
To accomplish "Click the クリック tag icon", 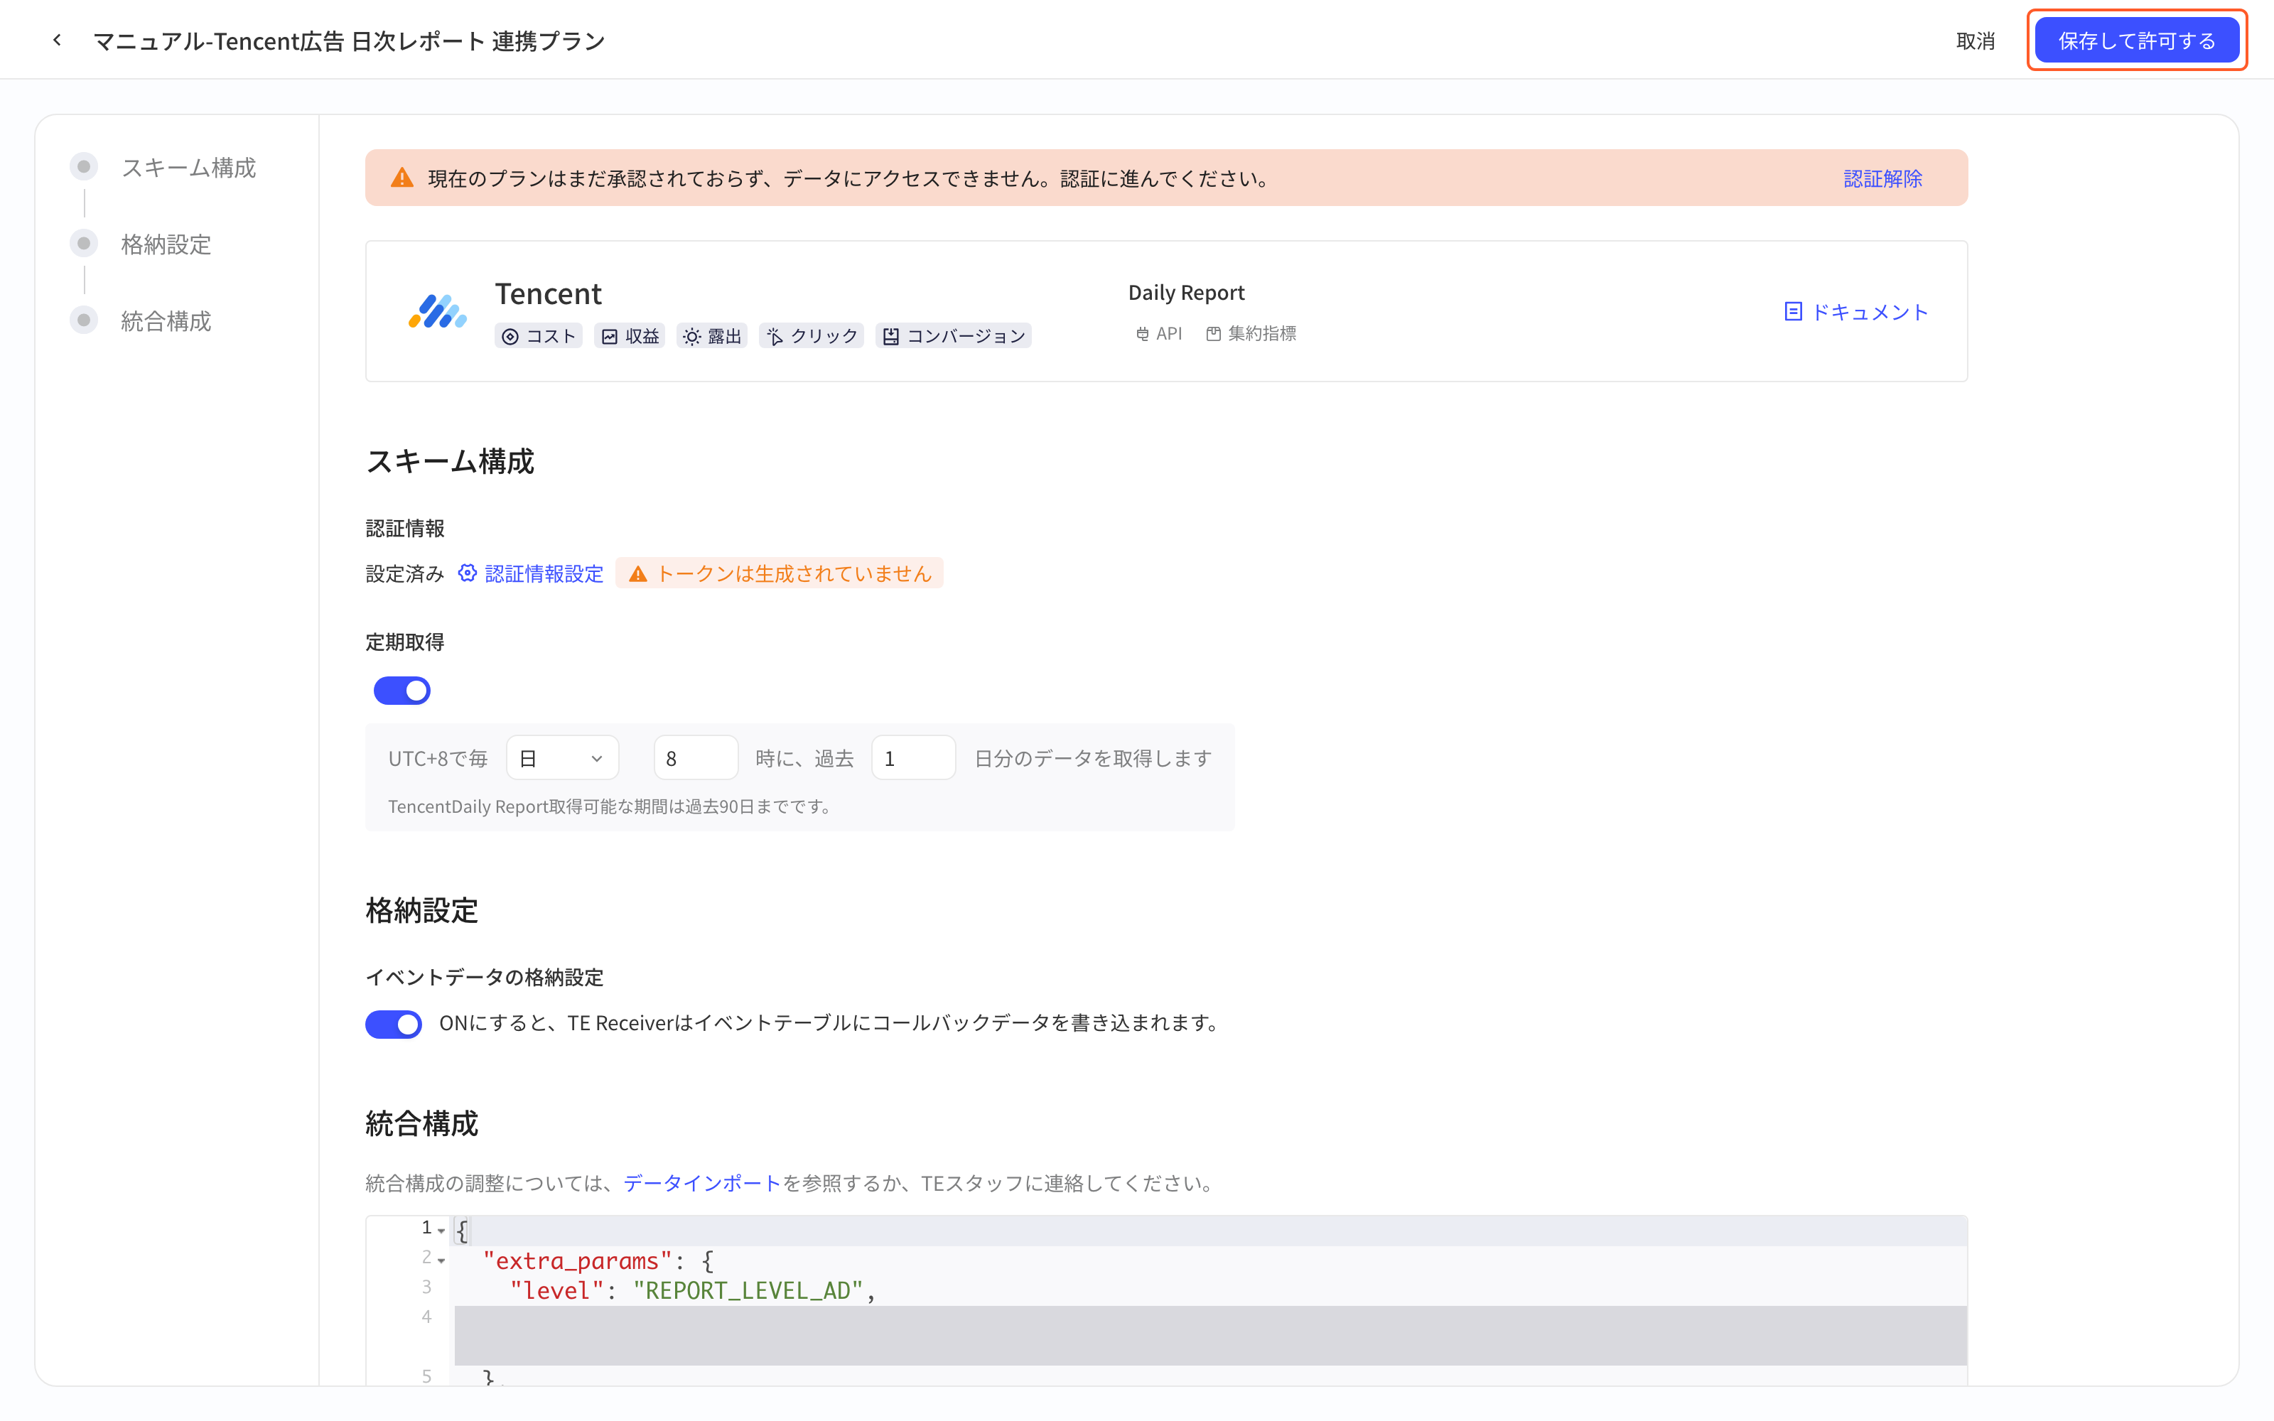I will coord(775,337).
